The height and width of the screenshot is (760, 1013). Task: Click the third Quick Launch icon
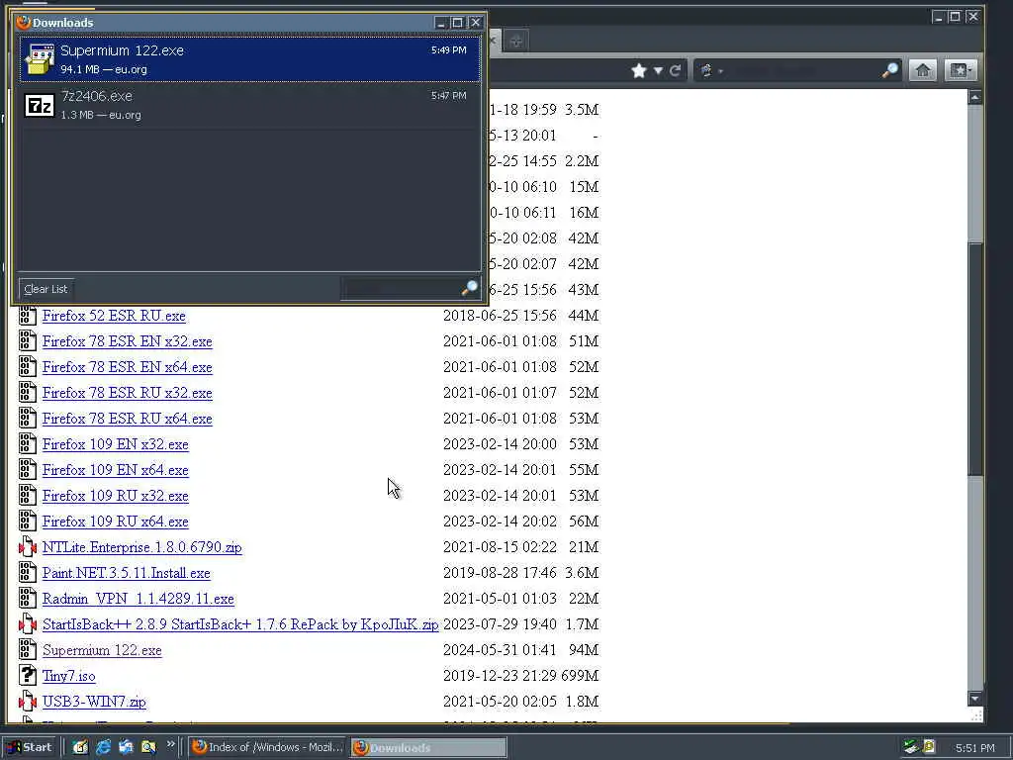tap(126, 747)
